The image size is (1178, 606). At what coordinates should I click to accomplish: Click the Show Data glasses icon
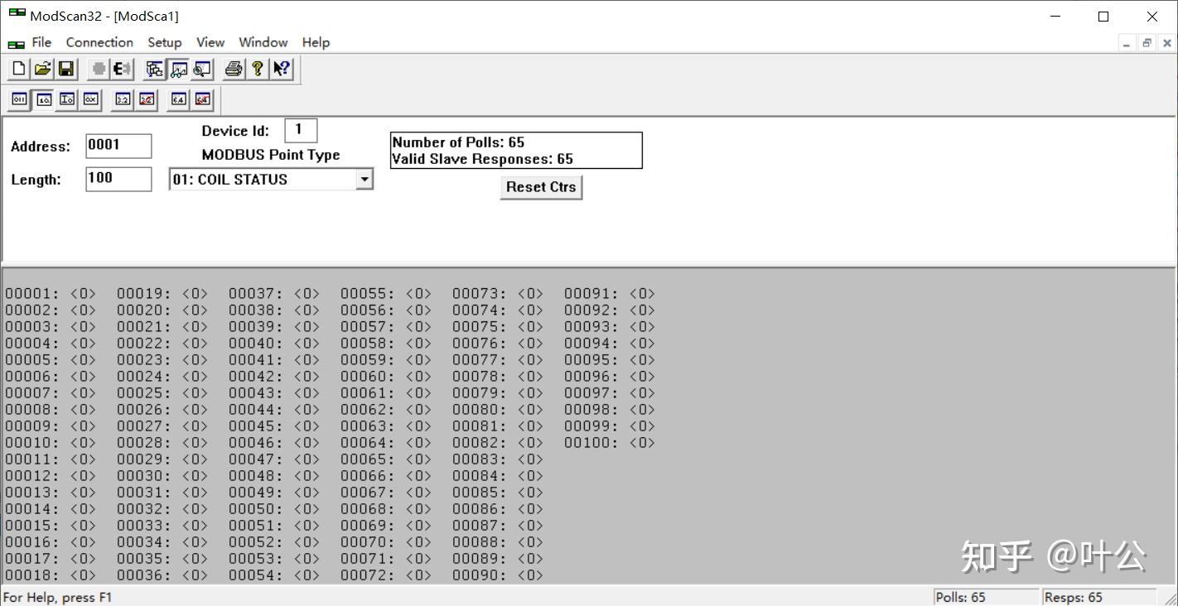click(x=179, y=70)
